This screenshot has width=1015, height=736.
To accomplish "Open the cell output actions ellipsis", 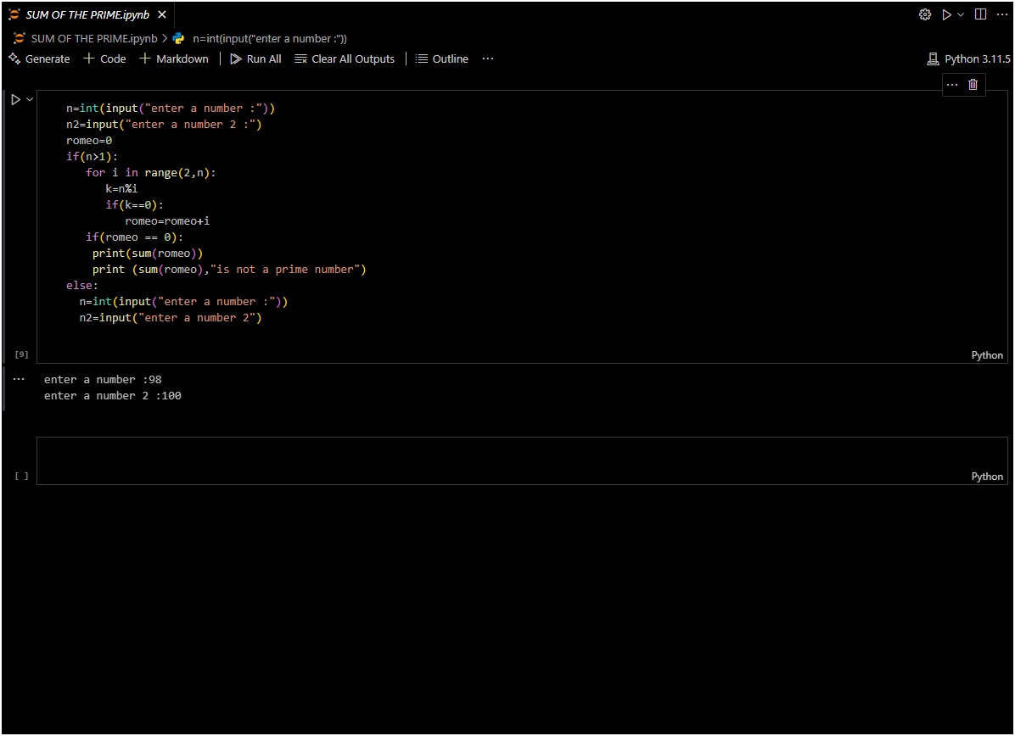I will (19, 379).
